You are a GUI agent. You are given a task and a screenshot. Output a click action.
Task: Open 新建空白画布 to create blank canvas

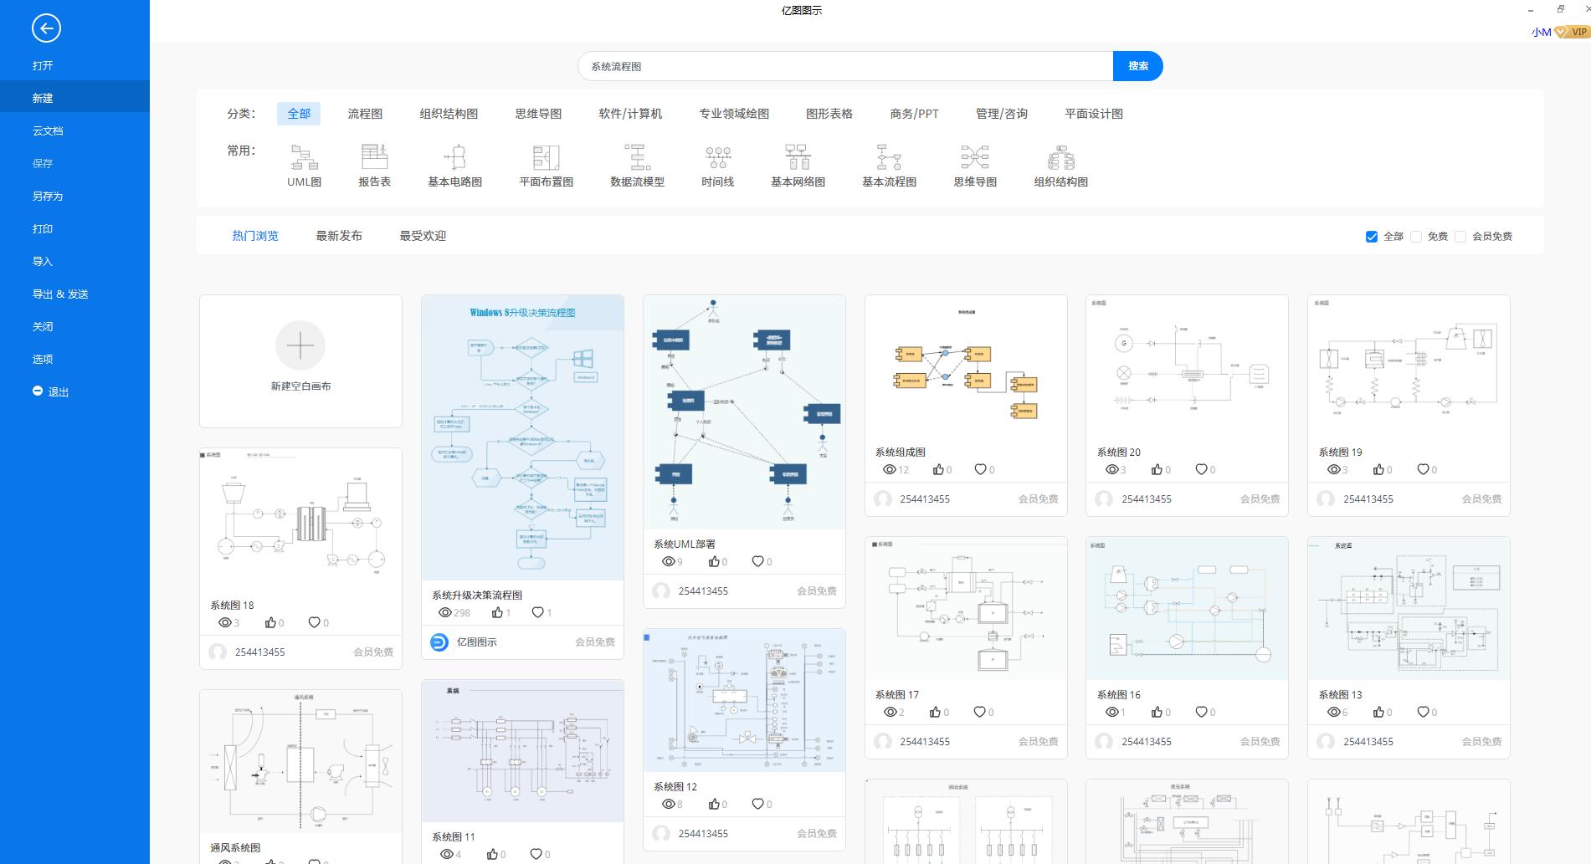pos(300,360)
